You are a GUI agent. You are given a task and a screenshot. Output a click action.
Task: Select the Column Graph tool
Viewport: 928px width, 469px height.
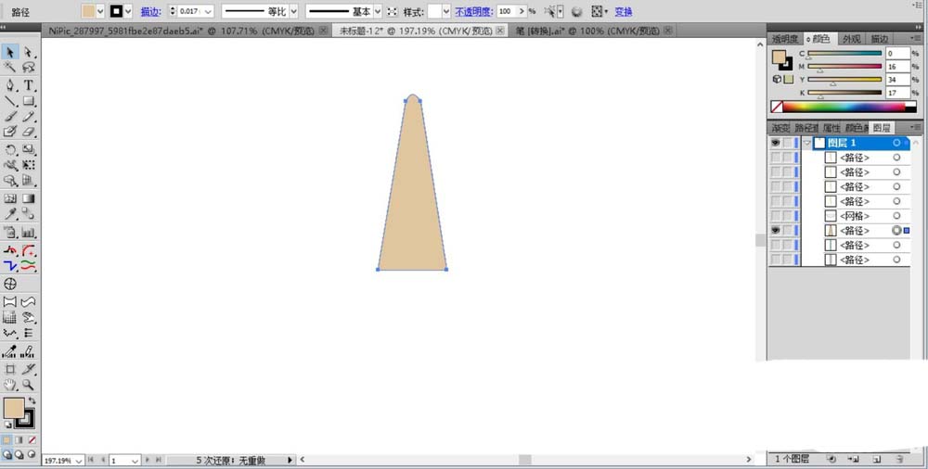28,233
